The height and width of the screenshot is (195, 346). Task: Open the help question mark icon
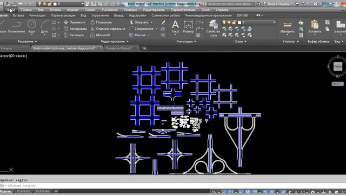point(316,4)
